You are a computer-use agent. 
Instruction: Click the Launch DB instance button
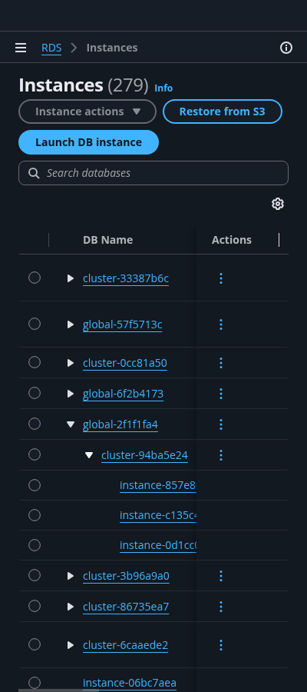click(x=88, y=142)
